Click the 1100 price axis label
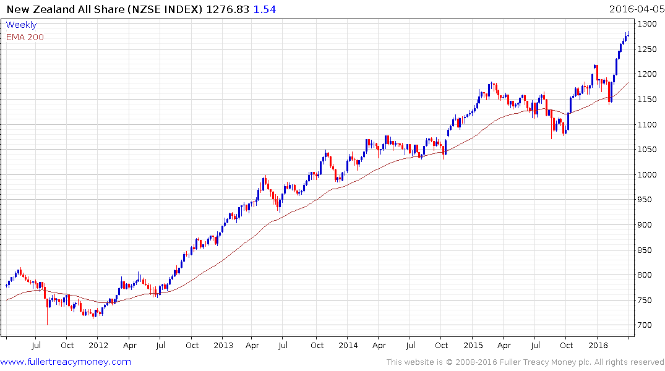This screenshot has height=371, width=665. click(x=647, y=125)
